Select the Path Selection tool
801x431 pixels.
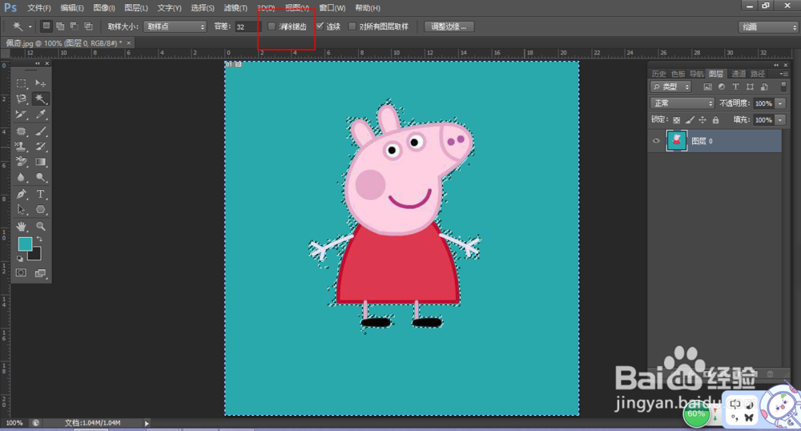pos(21,209)
